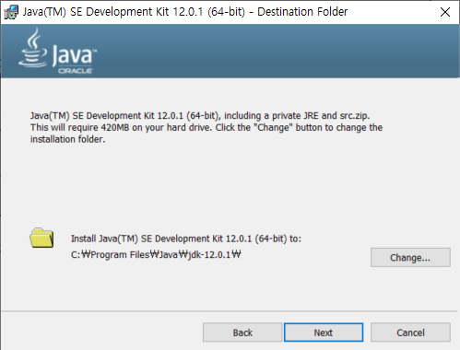
Task: Click the Next button to continue installation
Action: point(324,332)
